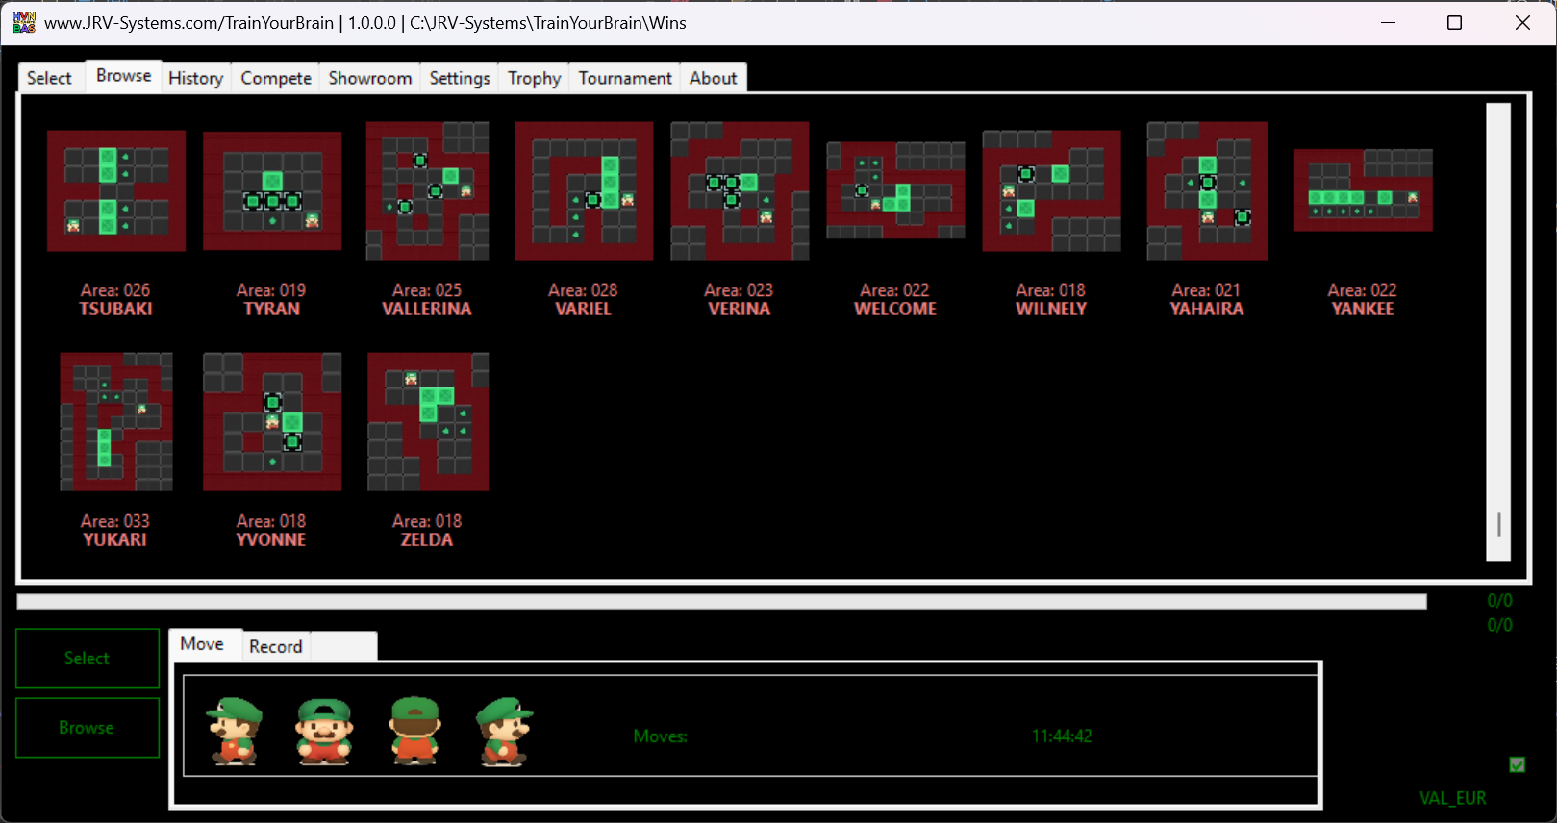This screenshot has width=1557, height=823.
Task: View the Trophy tab
Action: 534,78
